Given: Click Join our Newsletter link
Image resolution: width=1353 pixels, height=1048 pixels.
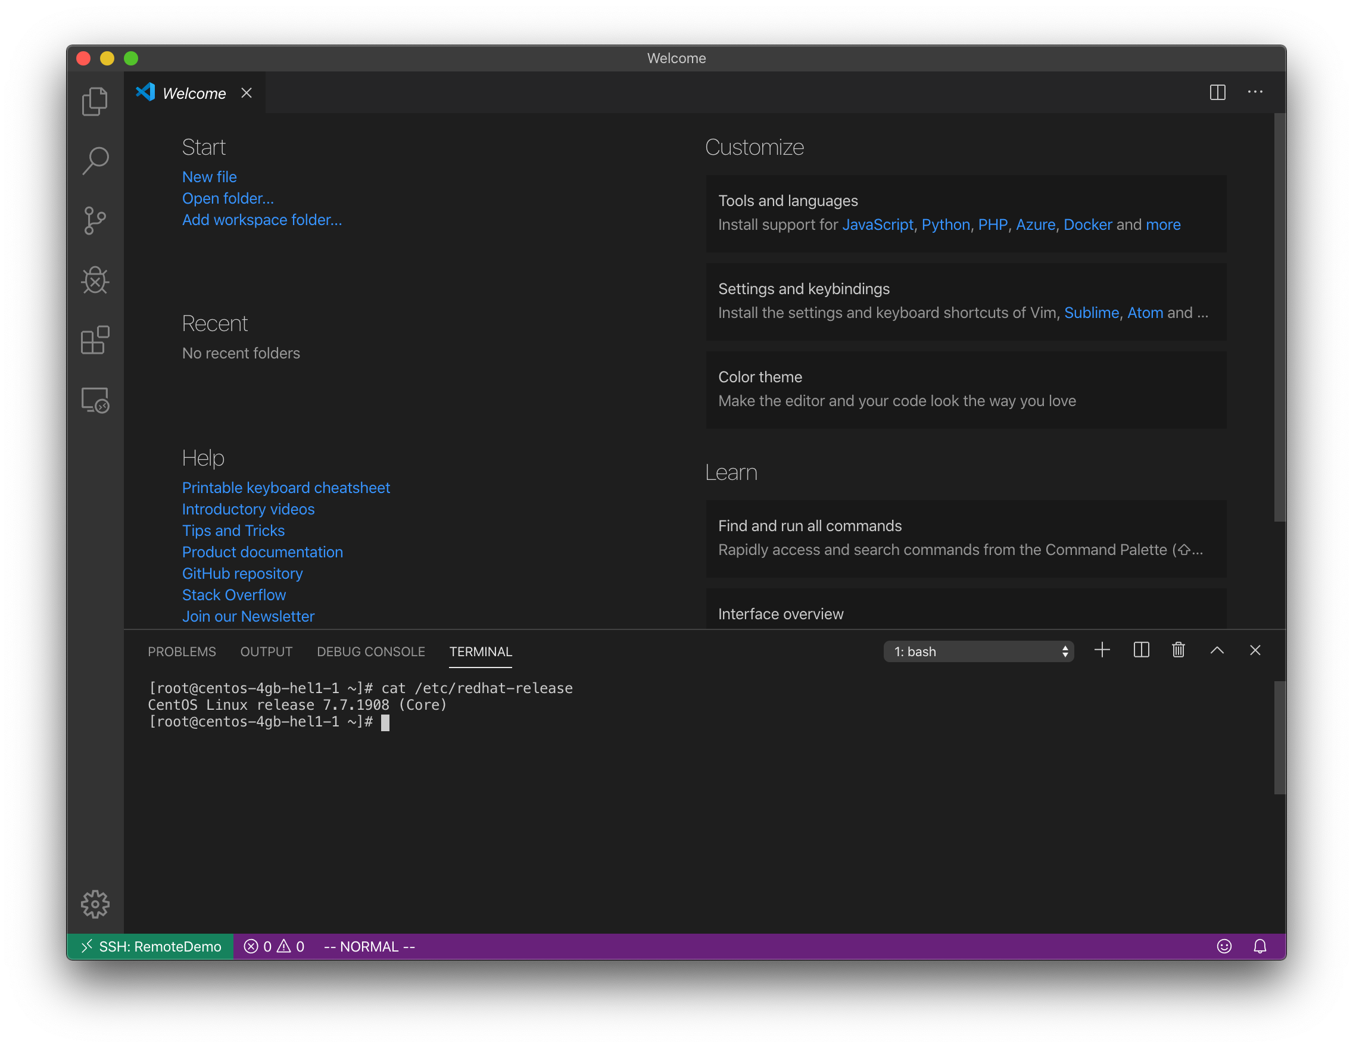Looking at the screenshot, I should point(248,616).
